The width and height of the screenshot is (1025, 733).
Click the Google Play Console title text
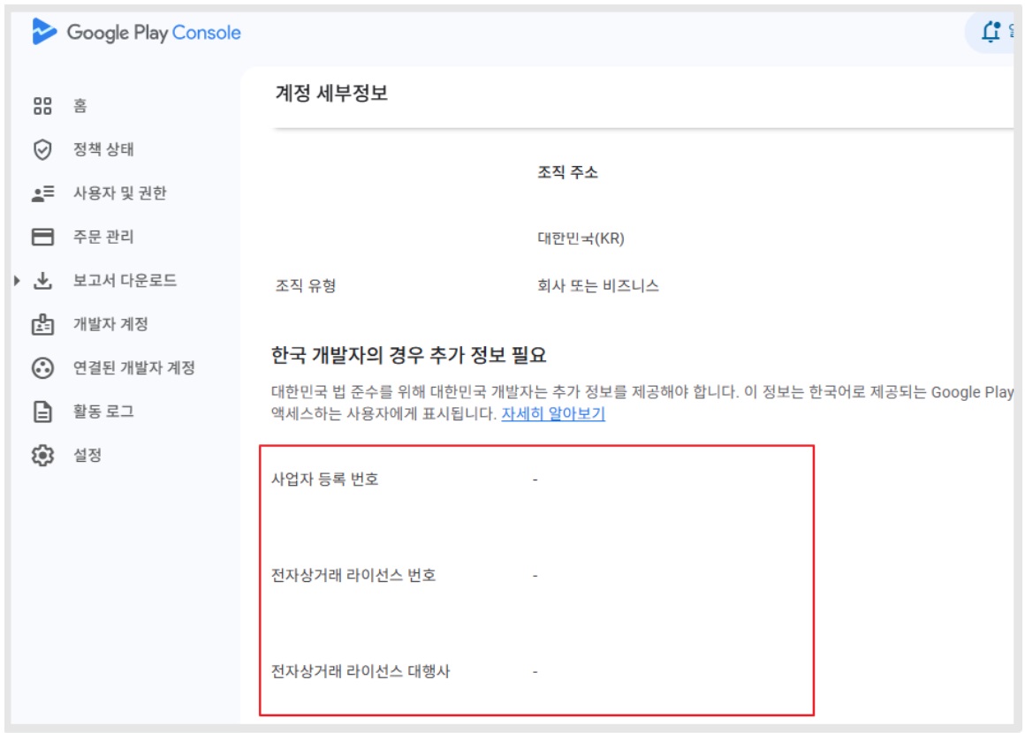pos(154,32)
